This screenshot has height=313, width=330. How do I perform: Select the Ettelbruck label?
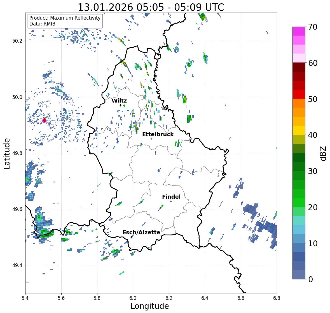coord(158,134)
